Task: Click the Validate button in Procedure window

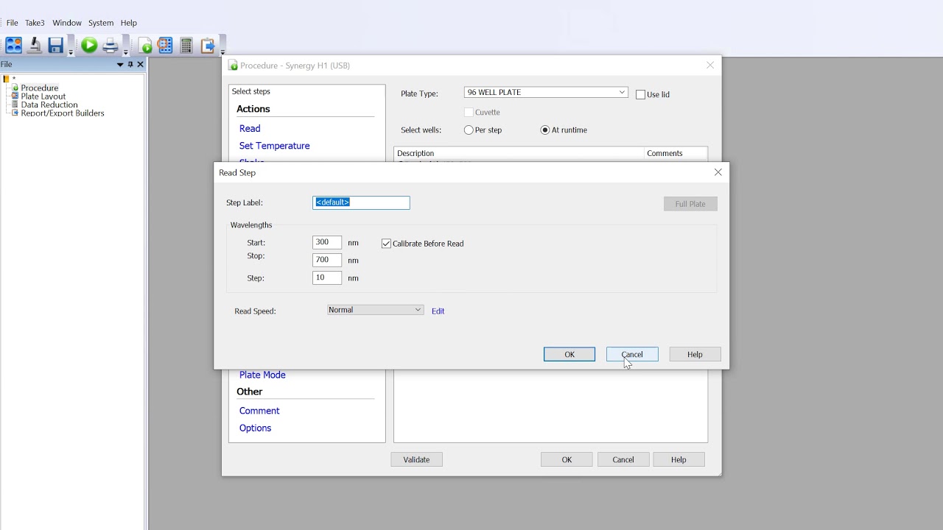Action: (416, 459)
